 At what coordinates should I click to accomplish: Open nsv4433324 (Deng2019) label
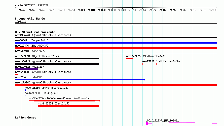click(54, 103)
